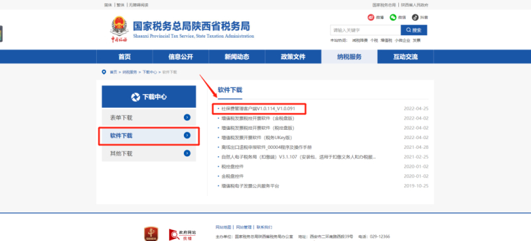531x241 pixels.
Task: Click the breadcrumb location pin icon
Action: point(104,72)
